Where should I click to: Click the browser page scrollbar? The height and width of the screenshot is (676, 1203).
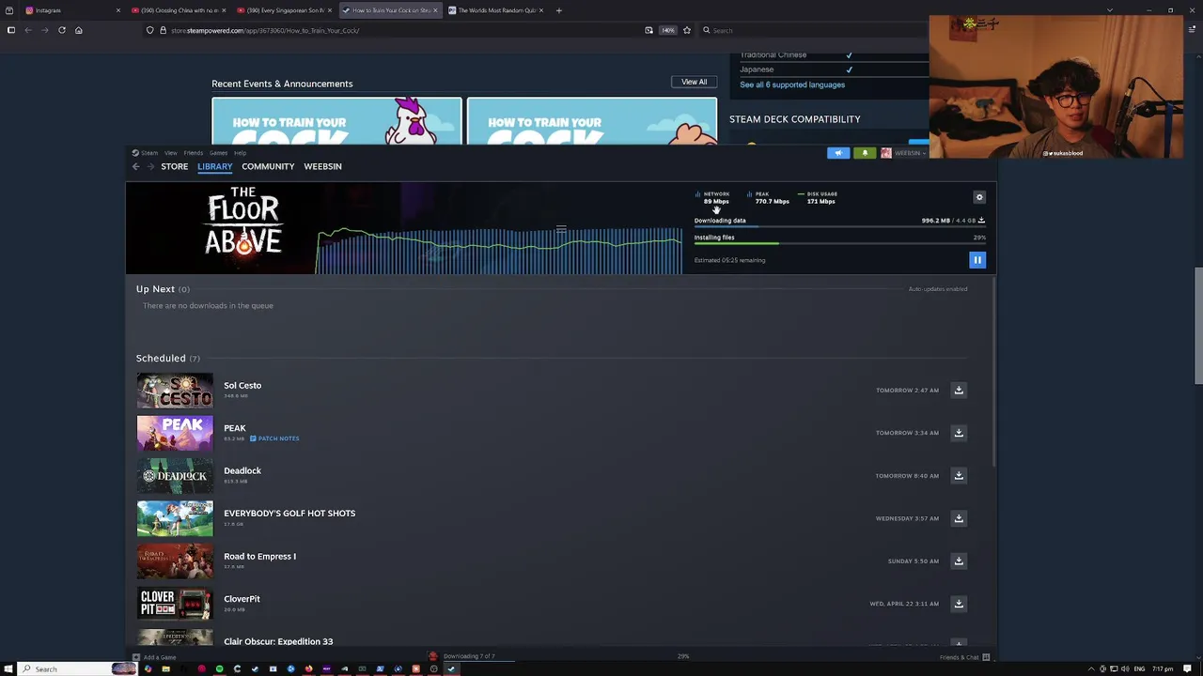1198,326
